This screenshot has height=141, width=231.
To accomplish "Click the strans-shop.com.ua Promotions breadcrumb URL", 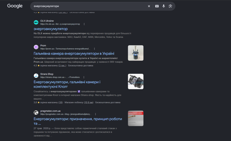I will pos(60,77).
